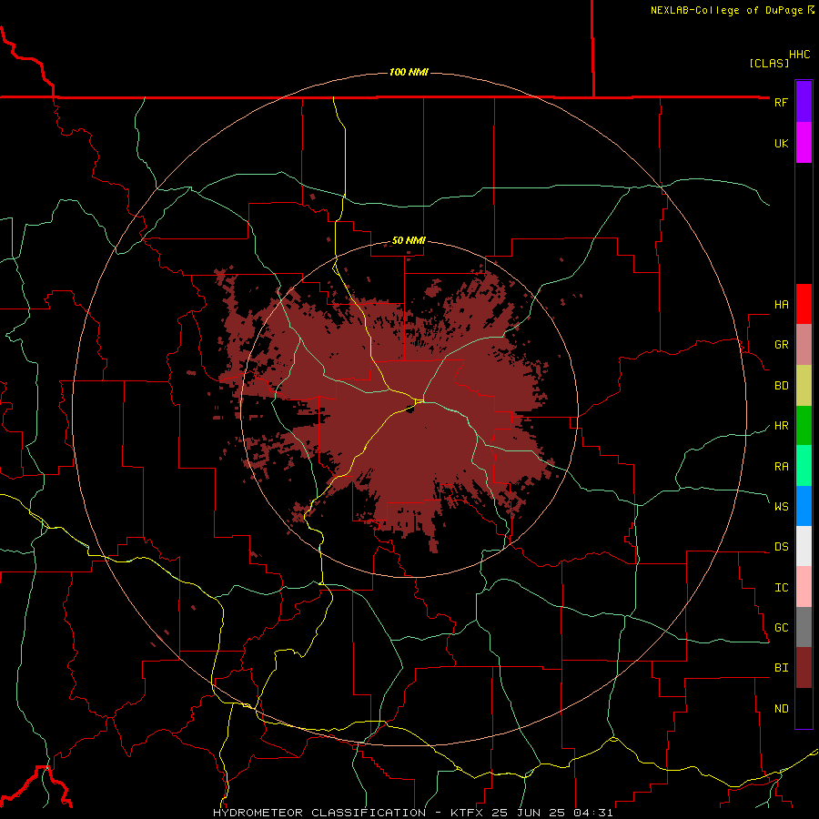819x819 pixels.
Task: Click the GC gray legend swatch
Action: [804, 627]
